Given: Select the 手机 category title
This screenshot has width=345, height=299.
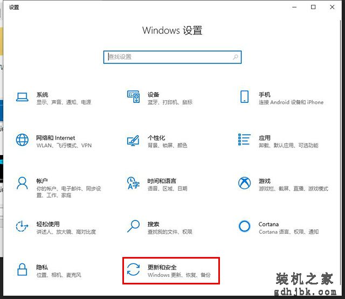Looking at the screenshot, I should (265, 95).
